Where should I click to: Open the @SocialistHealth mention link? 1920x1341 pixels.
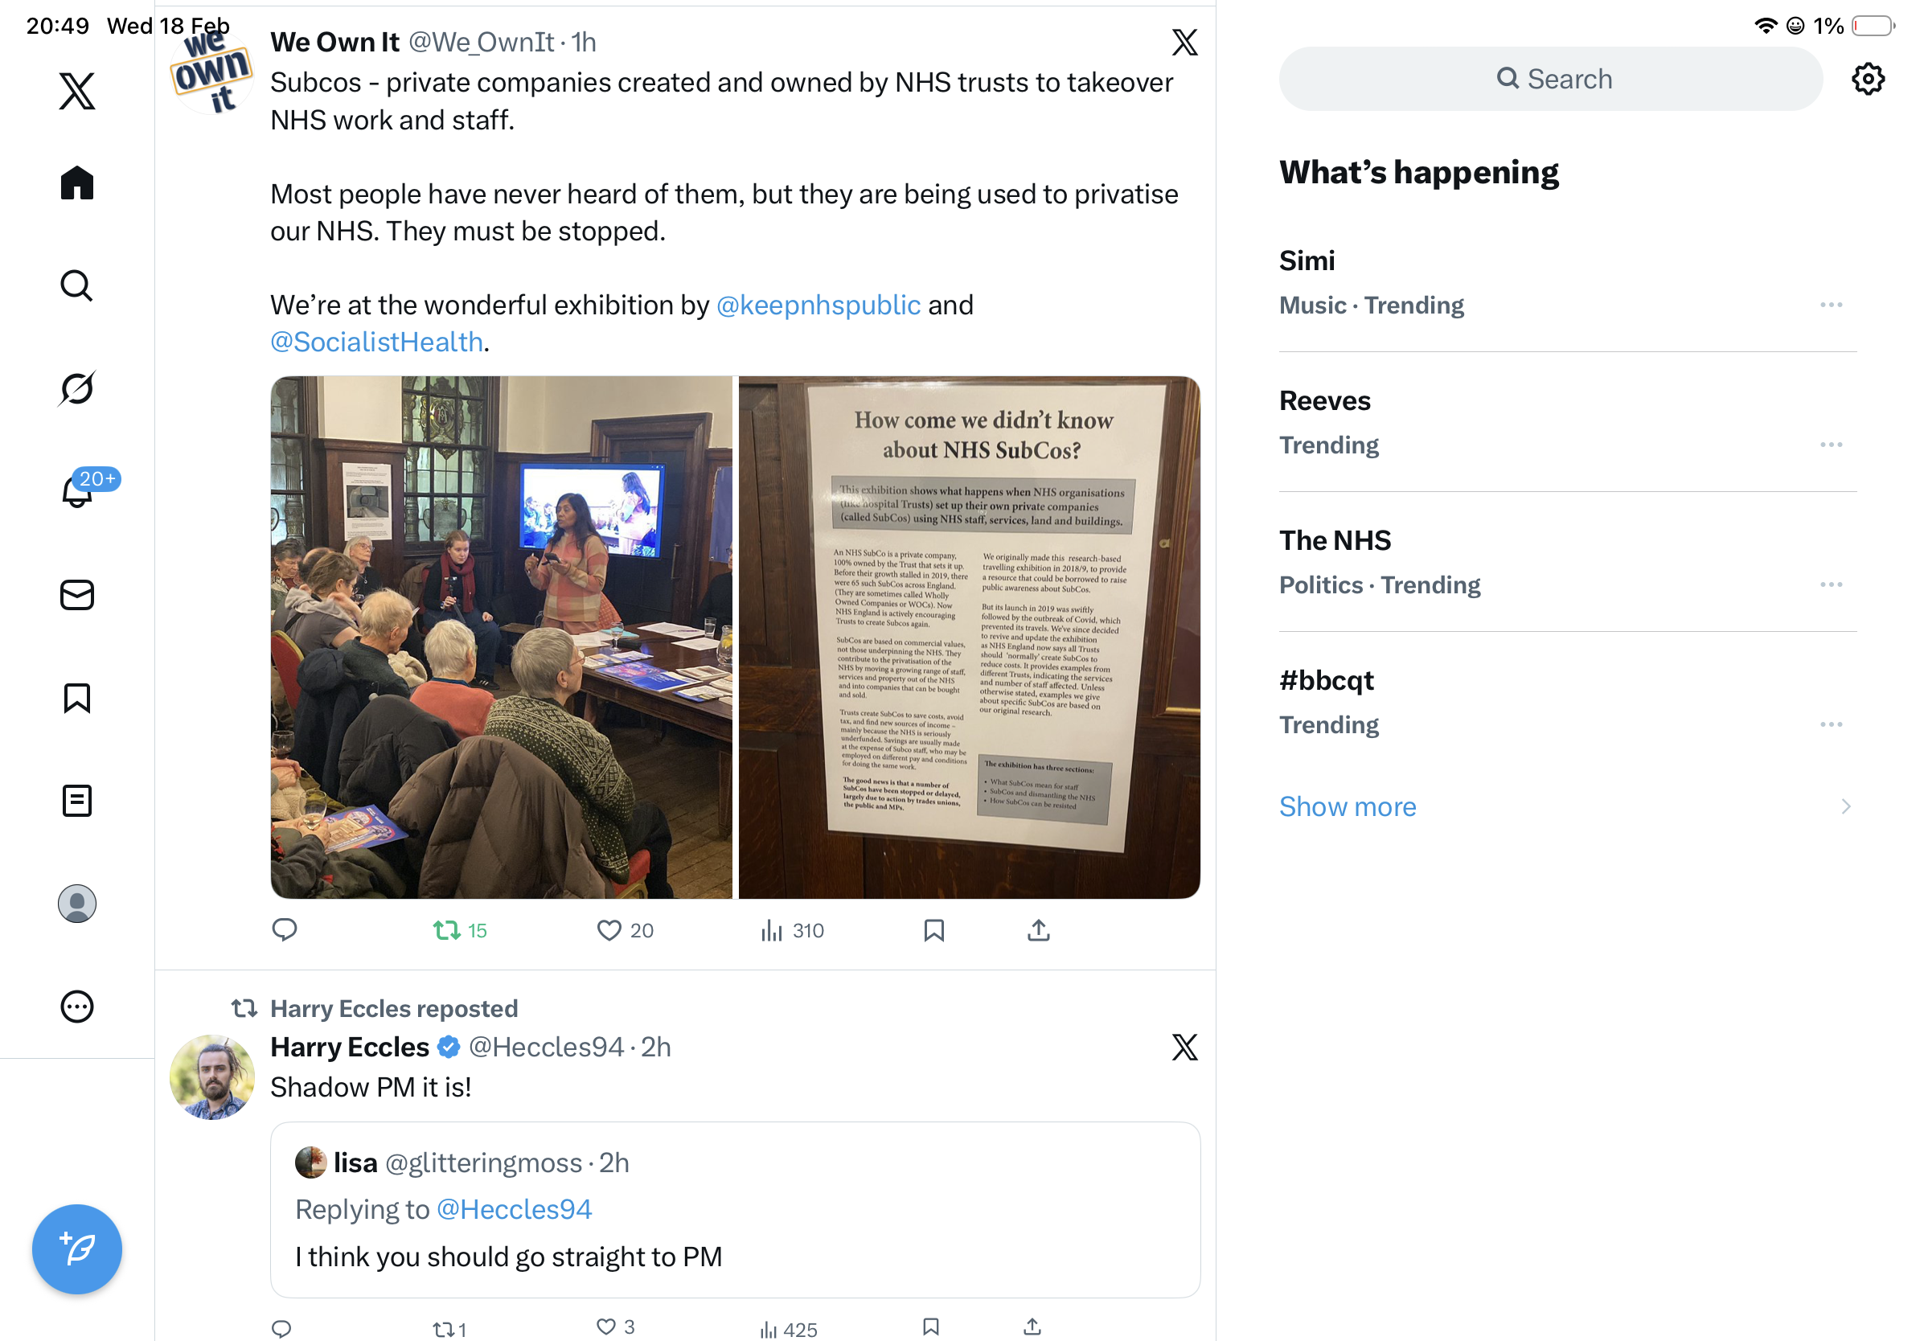click(x=376, y=342)
